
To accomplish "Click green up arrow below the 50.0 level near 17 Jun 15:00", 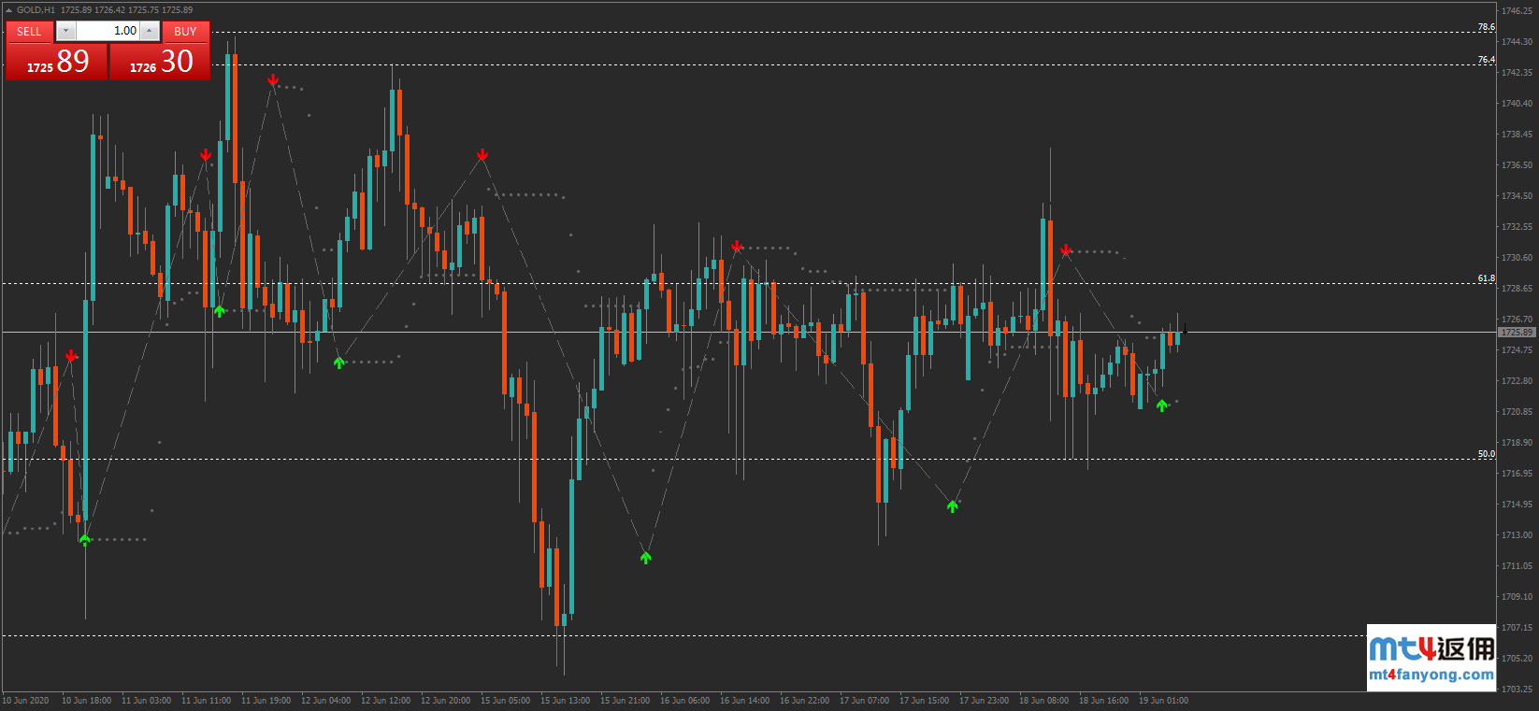I will click(952, 506).
